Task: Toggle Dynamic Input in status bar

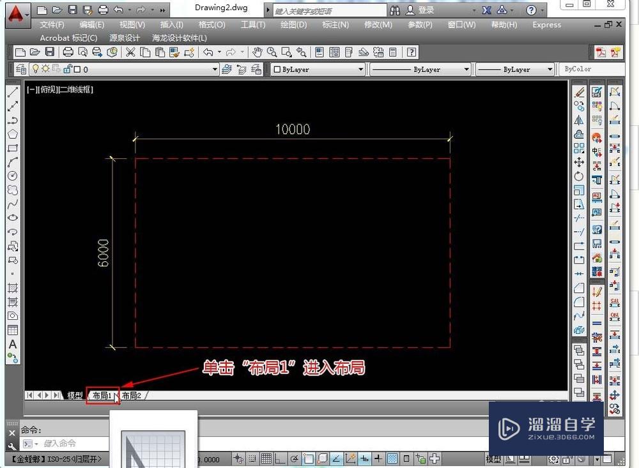Action: click(364, 458)
